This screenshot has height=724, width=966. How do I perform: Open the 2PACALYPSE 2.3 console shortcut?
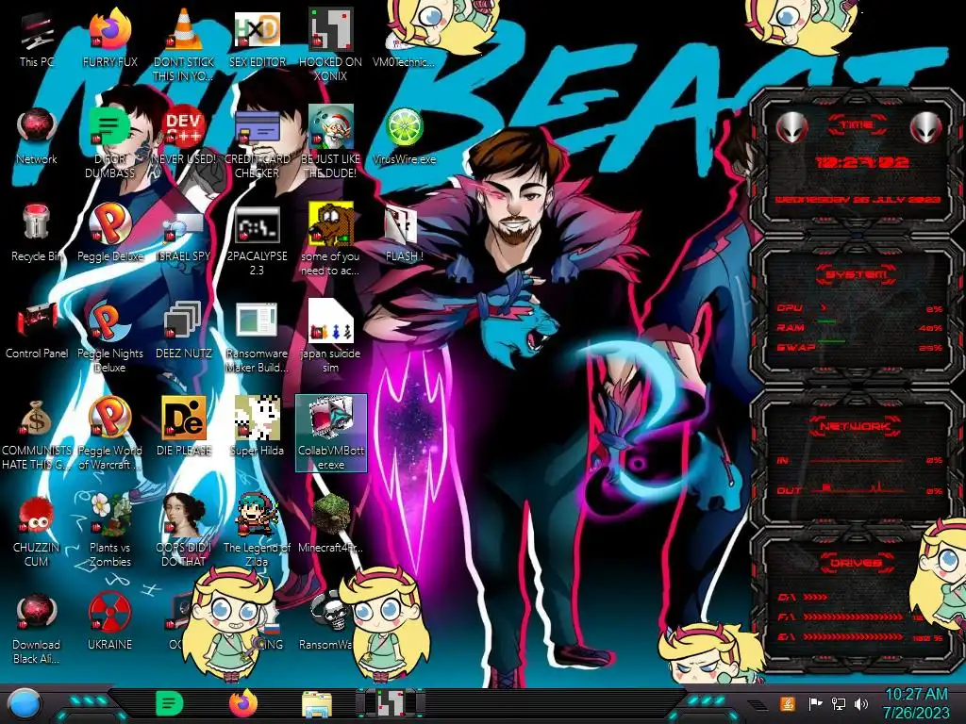257,240
